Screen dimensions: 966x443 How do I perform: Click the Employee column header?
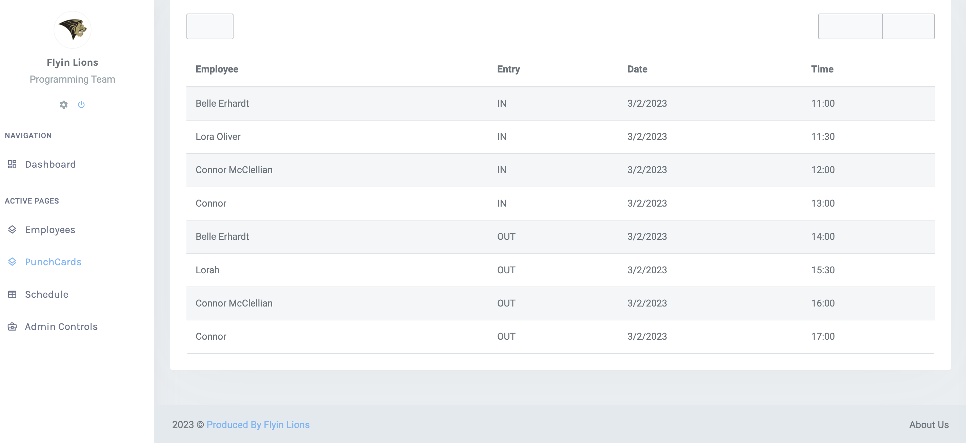[x=217, y=69]
